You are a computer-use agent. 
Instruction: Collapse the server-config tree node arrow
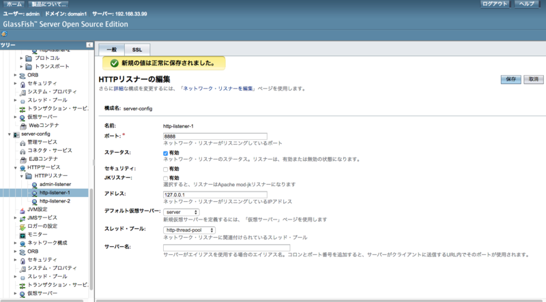(x=10, y=134)
